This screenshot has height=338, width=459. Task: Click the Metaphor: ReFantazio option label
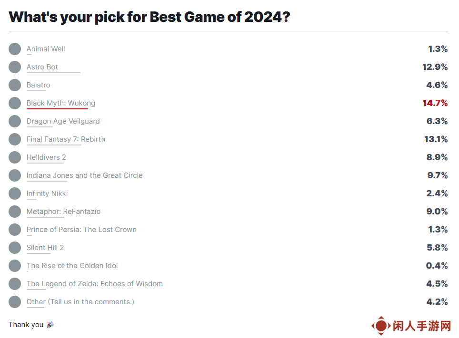(x=63, y=212)
